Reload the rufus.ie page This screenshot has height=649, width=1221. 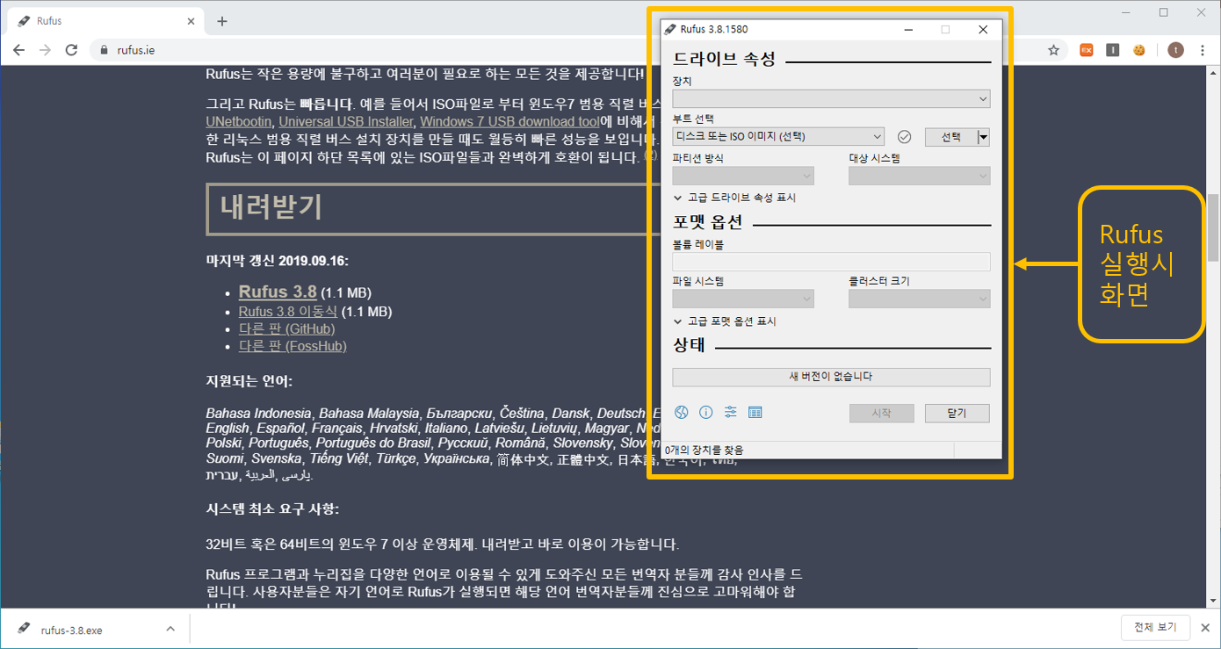[x=72, y=50]
